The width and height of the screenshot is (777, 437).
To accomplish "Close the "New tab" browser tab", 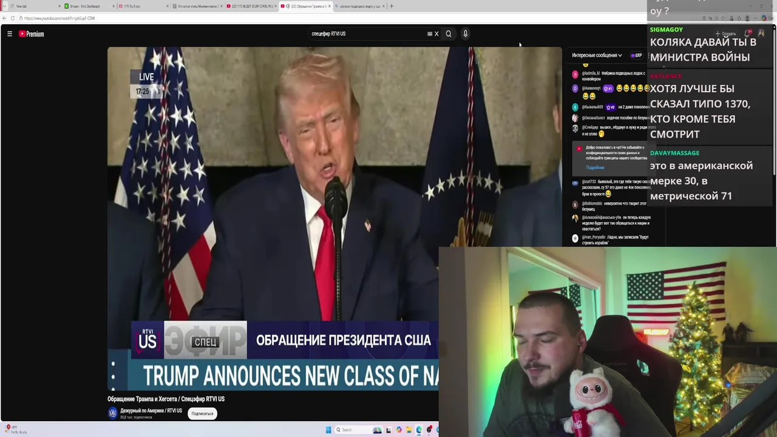I will click(59, 6).
